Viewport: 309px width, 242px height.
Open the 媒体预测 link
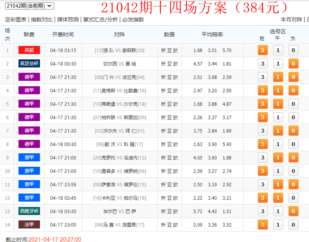[68, 19]
